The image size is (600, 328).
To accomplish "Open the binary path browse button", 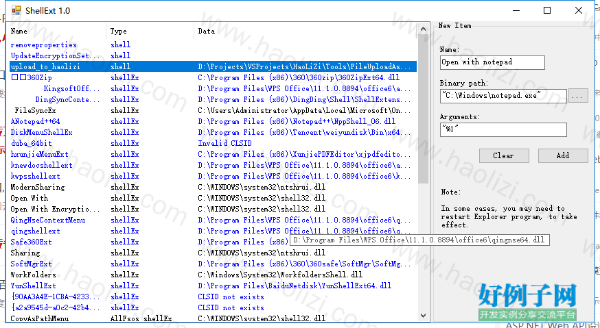I will click(x=578, y=96).
